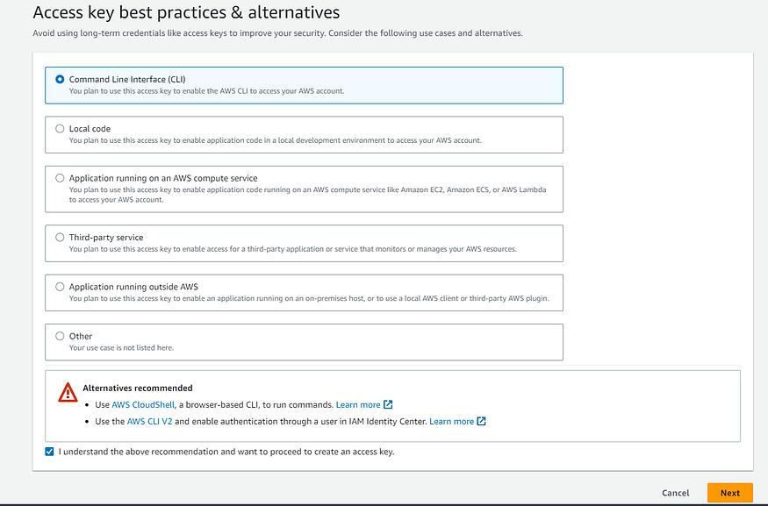This screenshot has width=768, height=506.
Task: Proceed with the orange Next button
Action: click(729, 493)
